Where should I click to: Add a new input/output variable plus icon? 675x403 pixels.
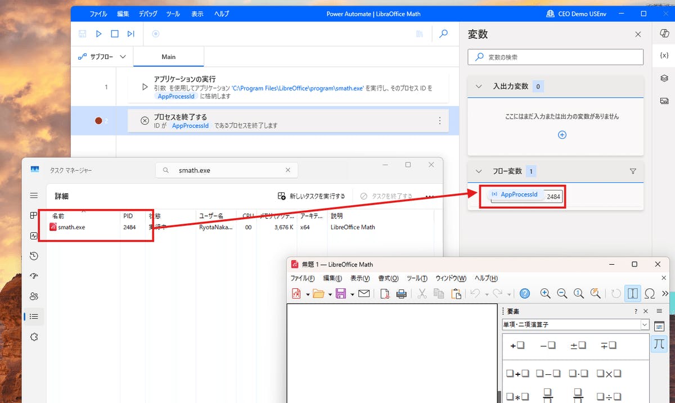[x=562, y=135]
